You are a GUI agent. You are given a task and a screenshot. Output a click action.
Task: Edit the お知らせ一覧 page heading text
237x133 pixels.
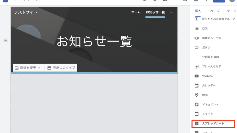(x=94, y=41)
